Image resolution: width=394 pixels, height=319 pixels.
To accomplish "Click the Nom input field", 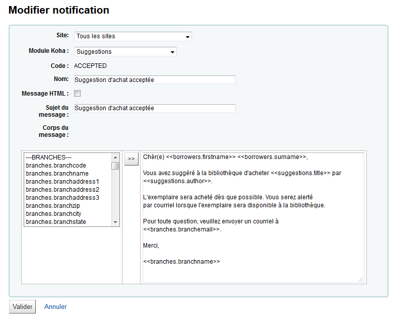I will pyautogui.click(x=155, y=80).
